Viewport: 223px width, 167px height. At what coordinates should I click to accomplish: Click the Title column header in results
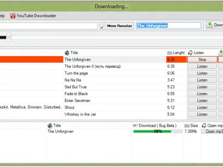[x=74, y=53]
